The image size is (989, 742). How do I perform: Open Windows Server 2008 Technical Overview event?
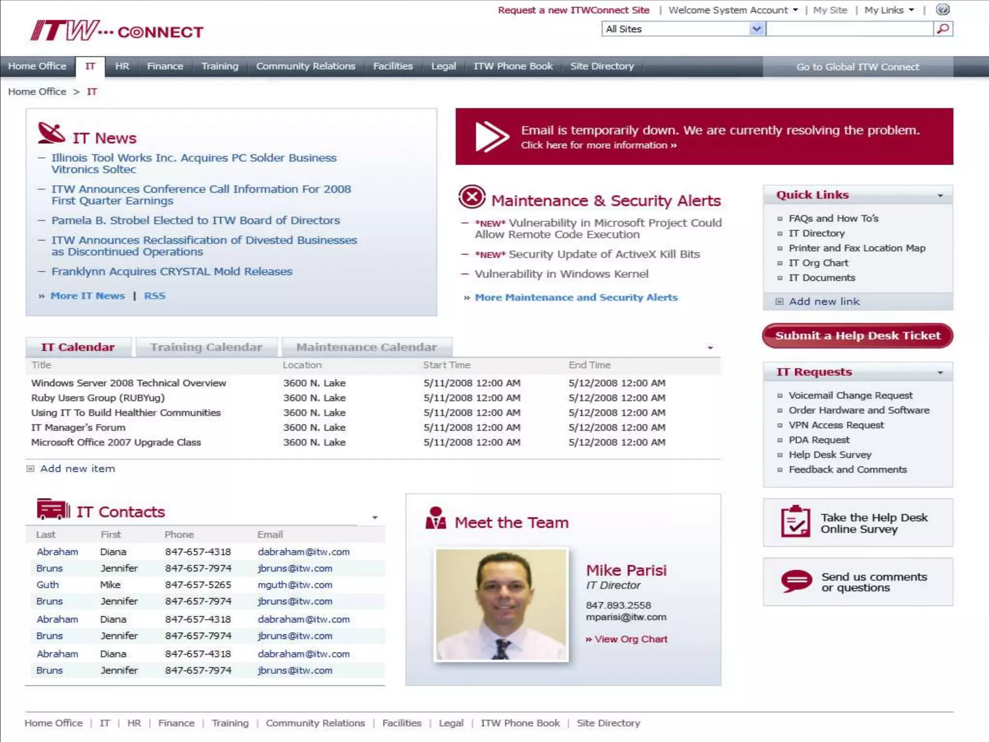coord(128,383)
